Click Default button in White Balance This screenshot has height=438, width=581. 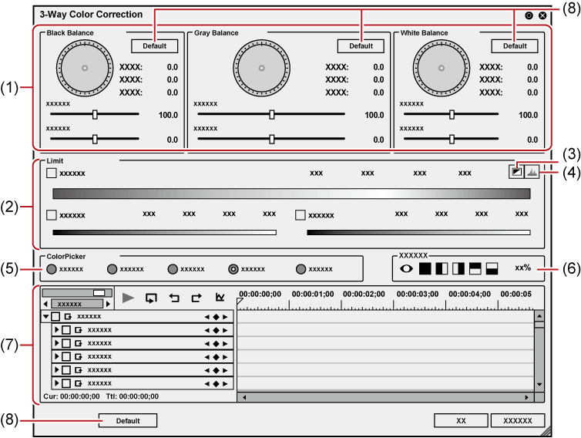[515, 45]
